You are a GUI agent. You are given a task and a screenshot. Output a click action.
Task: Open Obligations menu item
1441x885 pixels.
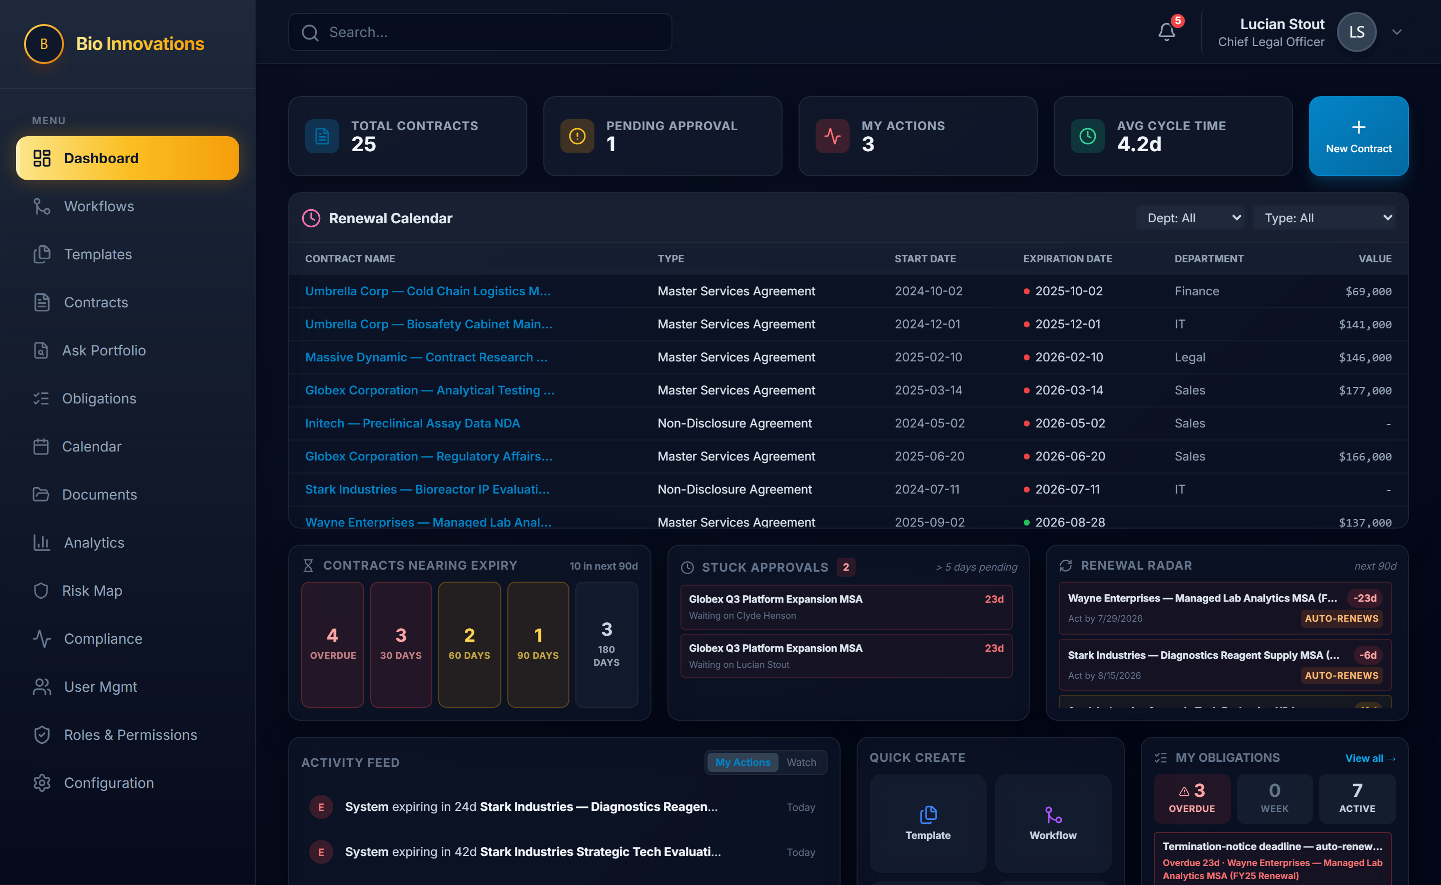pos(128,398)
